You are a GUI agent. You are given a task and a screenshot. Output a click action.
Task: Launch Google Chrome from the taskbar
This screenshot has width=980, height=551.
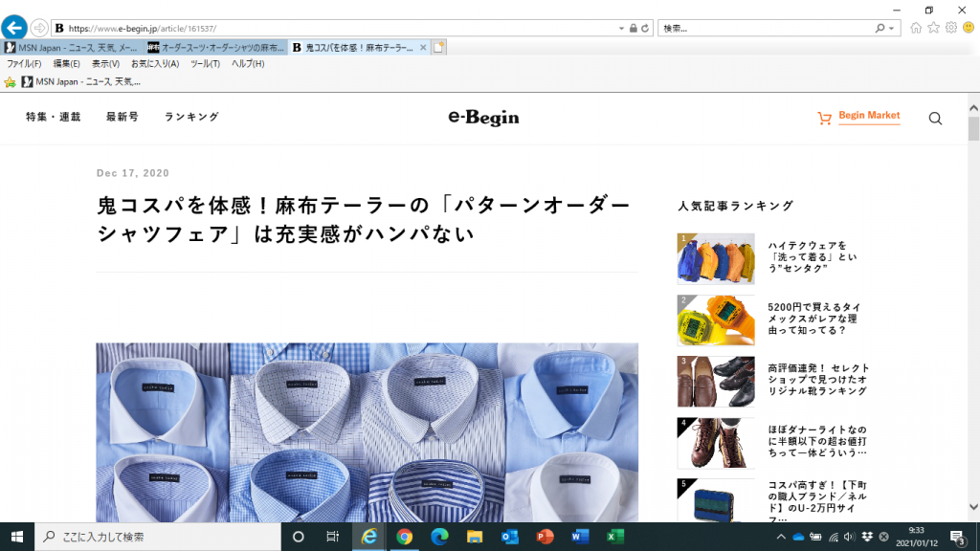point(405,537)
